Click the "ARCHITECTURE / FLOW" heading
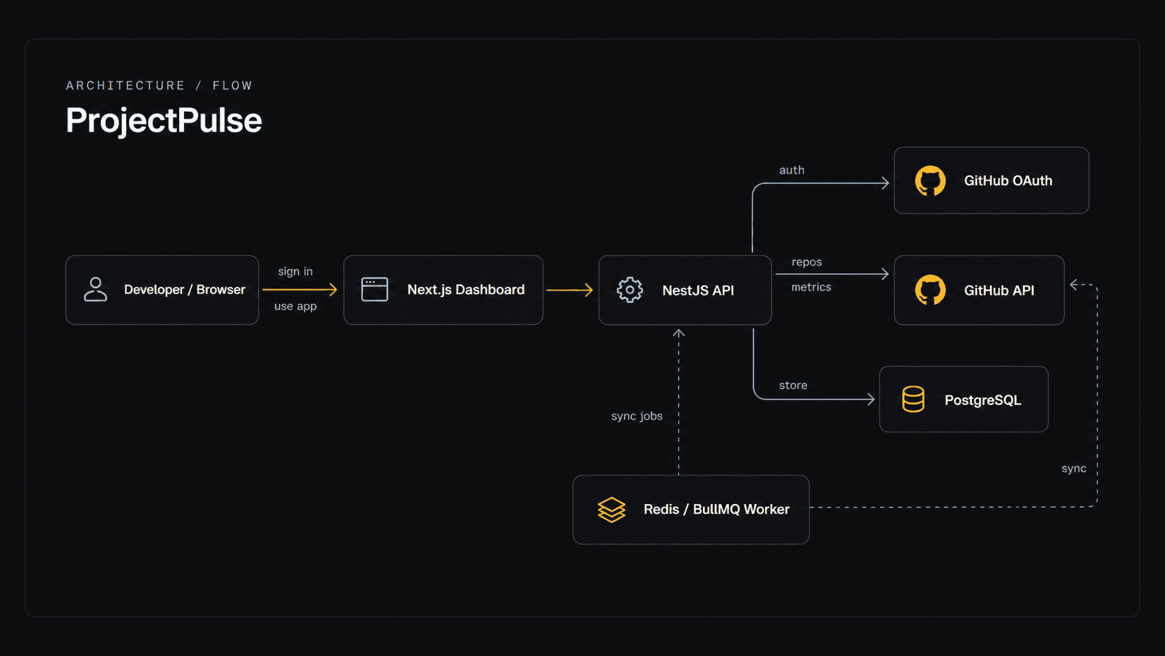 click(x=159, y=85)
